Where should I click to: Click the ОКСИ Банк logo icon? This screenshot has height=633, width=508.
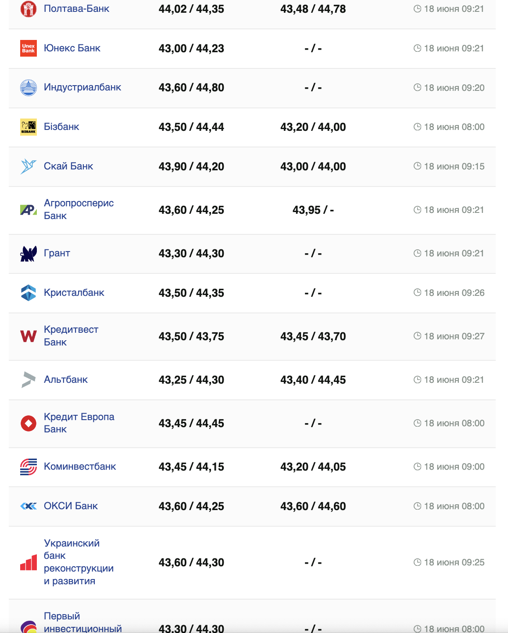tap(29, 506)
